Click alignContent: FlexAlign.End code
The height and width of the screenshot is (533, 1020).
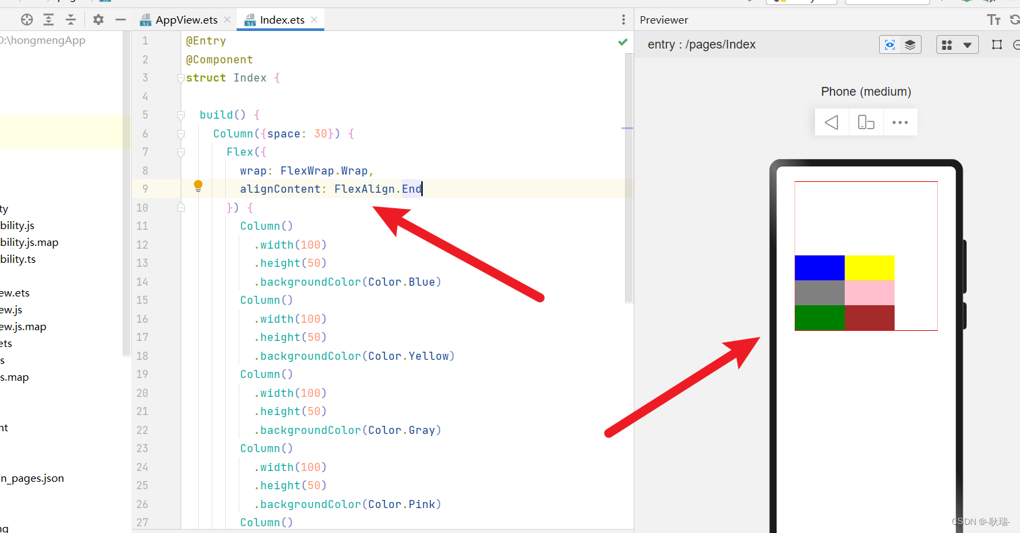point(331,189)
